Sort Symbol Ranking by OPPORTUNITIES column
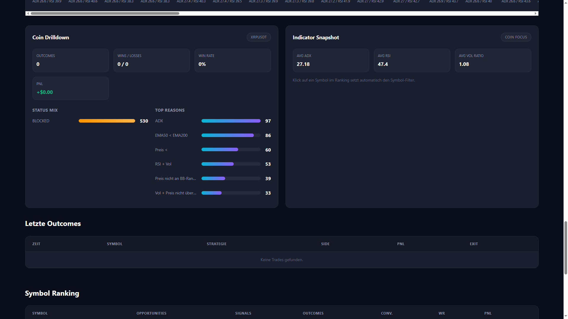Viewport: 568px width, 319px height. pyautogui.click(x=151, y=313)
